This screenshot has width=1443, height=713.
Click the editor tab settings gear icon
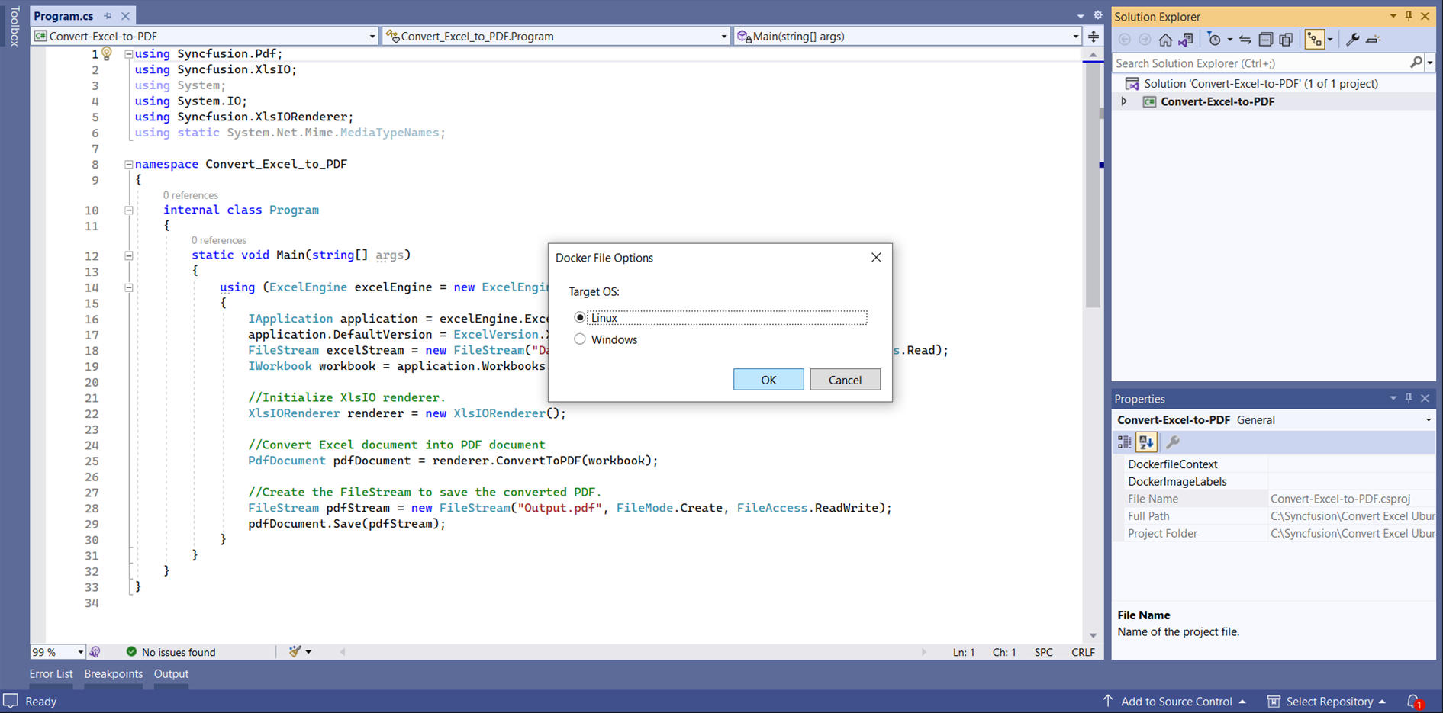(x=1097, y=15)
